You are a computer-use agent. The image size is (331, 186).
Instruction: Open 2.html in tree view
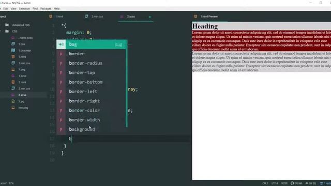point(22,82)
